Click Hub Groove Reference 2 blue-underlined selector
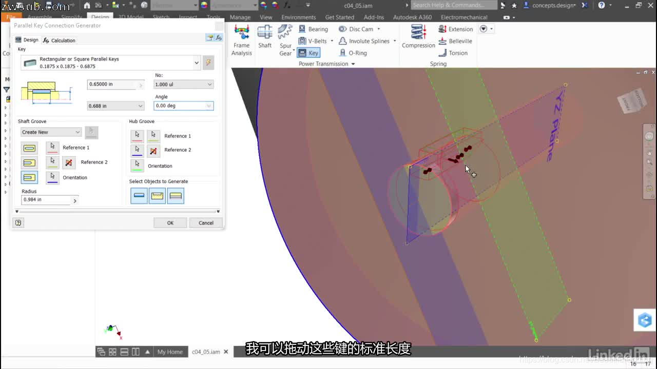The height and width of the screenshot is (369, 657). click(x=137, y=150)
